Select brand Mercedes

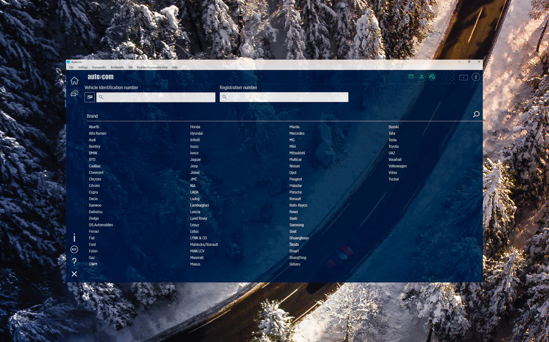(297, 133)
